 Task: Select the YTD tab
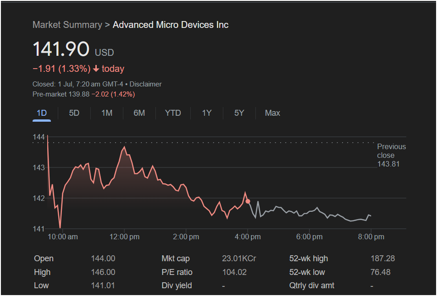(x=173, y=113)
